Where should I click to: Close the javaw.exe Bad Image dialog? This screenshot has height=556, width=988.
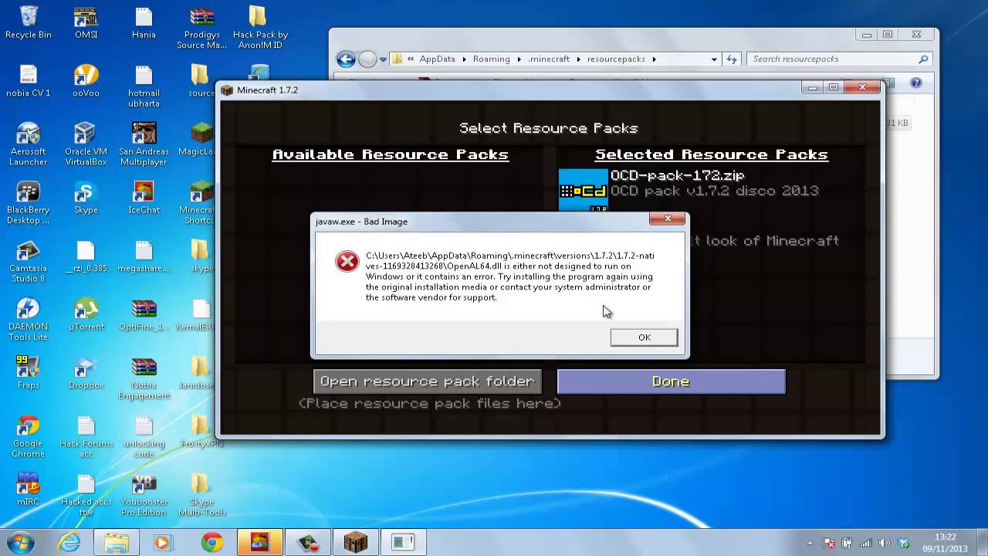point(668,219)
